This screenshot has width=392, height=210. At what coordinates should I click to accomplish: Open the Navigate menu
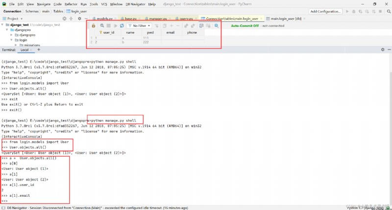click(x=44, y=4)
